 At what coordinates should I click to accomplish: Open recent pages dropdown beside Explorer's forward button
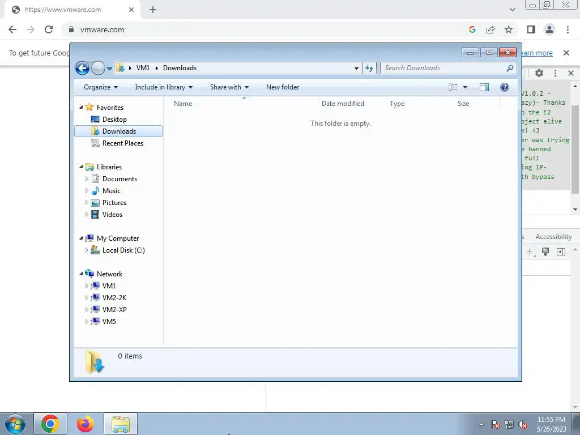click(x=109, y=69)
